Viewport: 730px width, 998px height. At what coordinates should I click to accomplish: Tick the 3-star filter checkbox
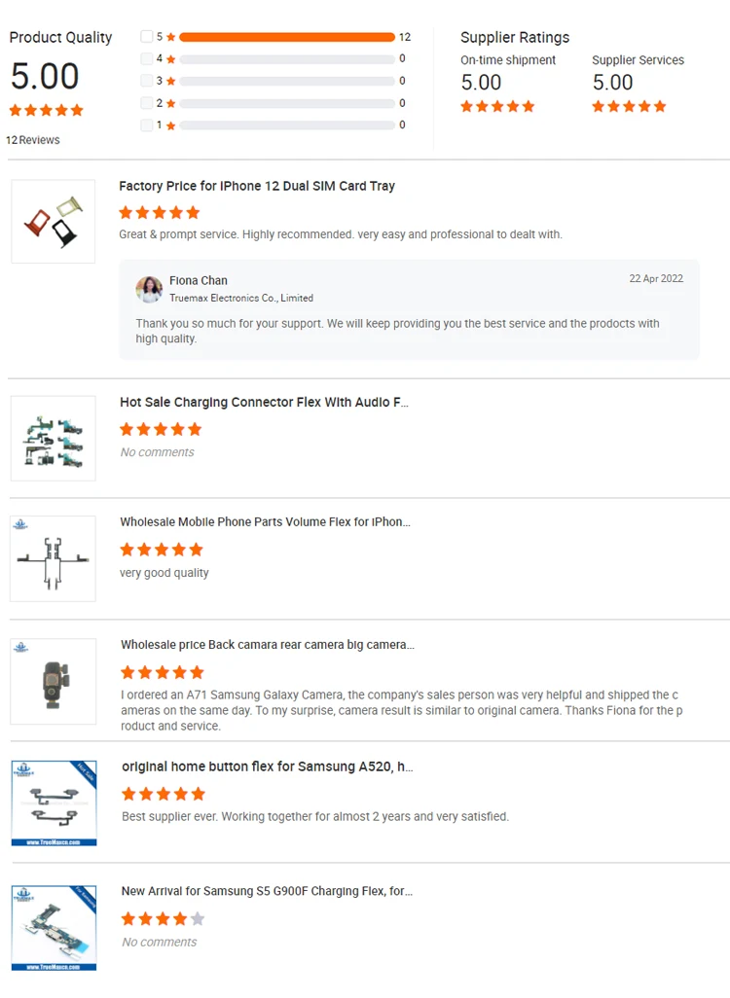[x=147, y=81]
